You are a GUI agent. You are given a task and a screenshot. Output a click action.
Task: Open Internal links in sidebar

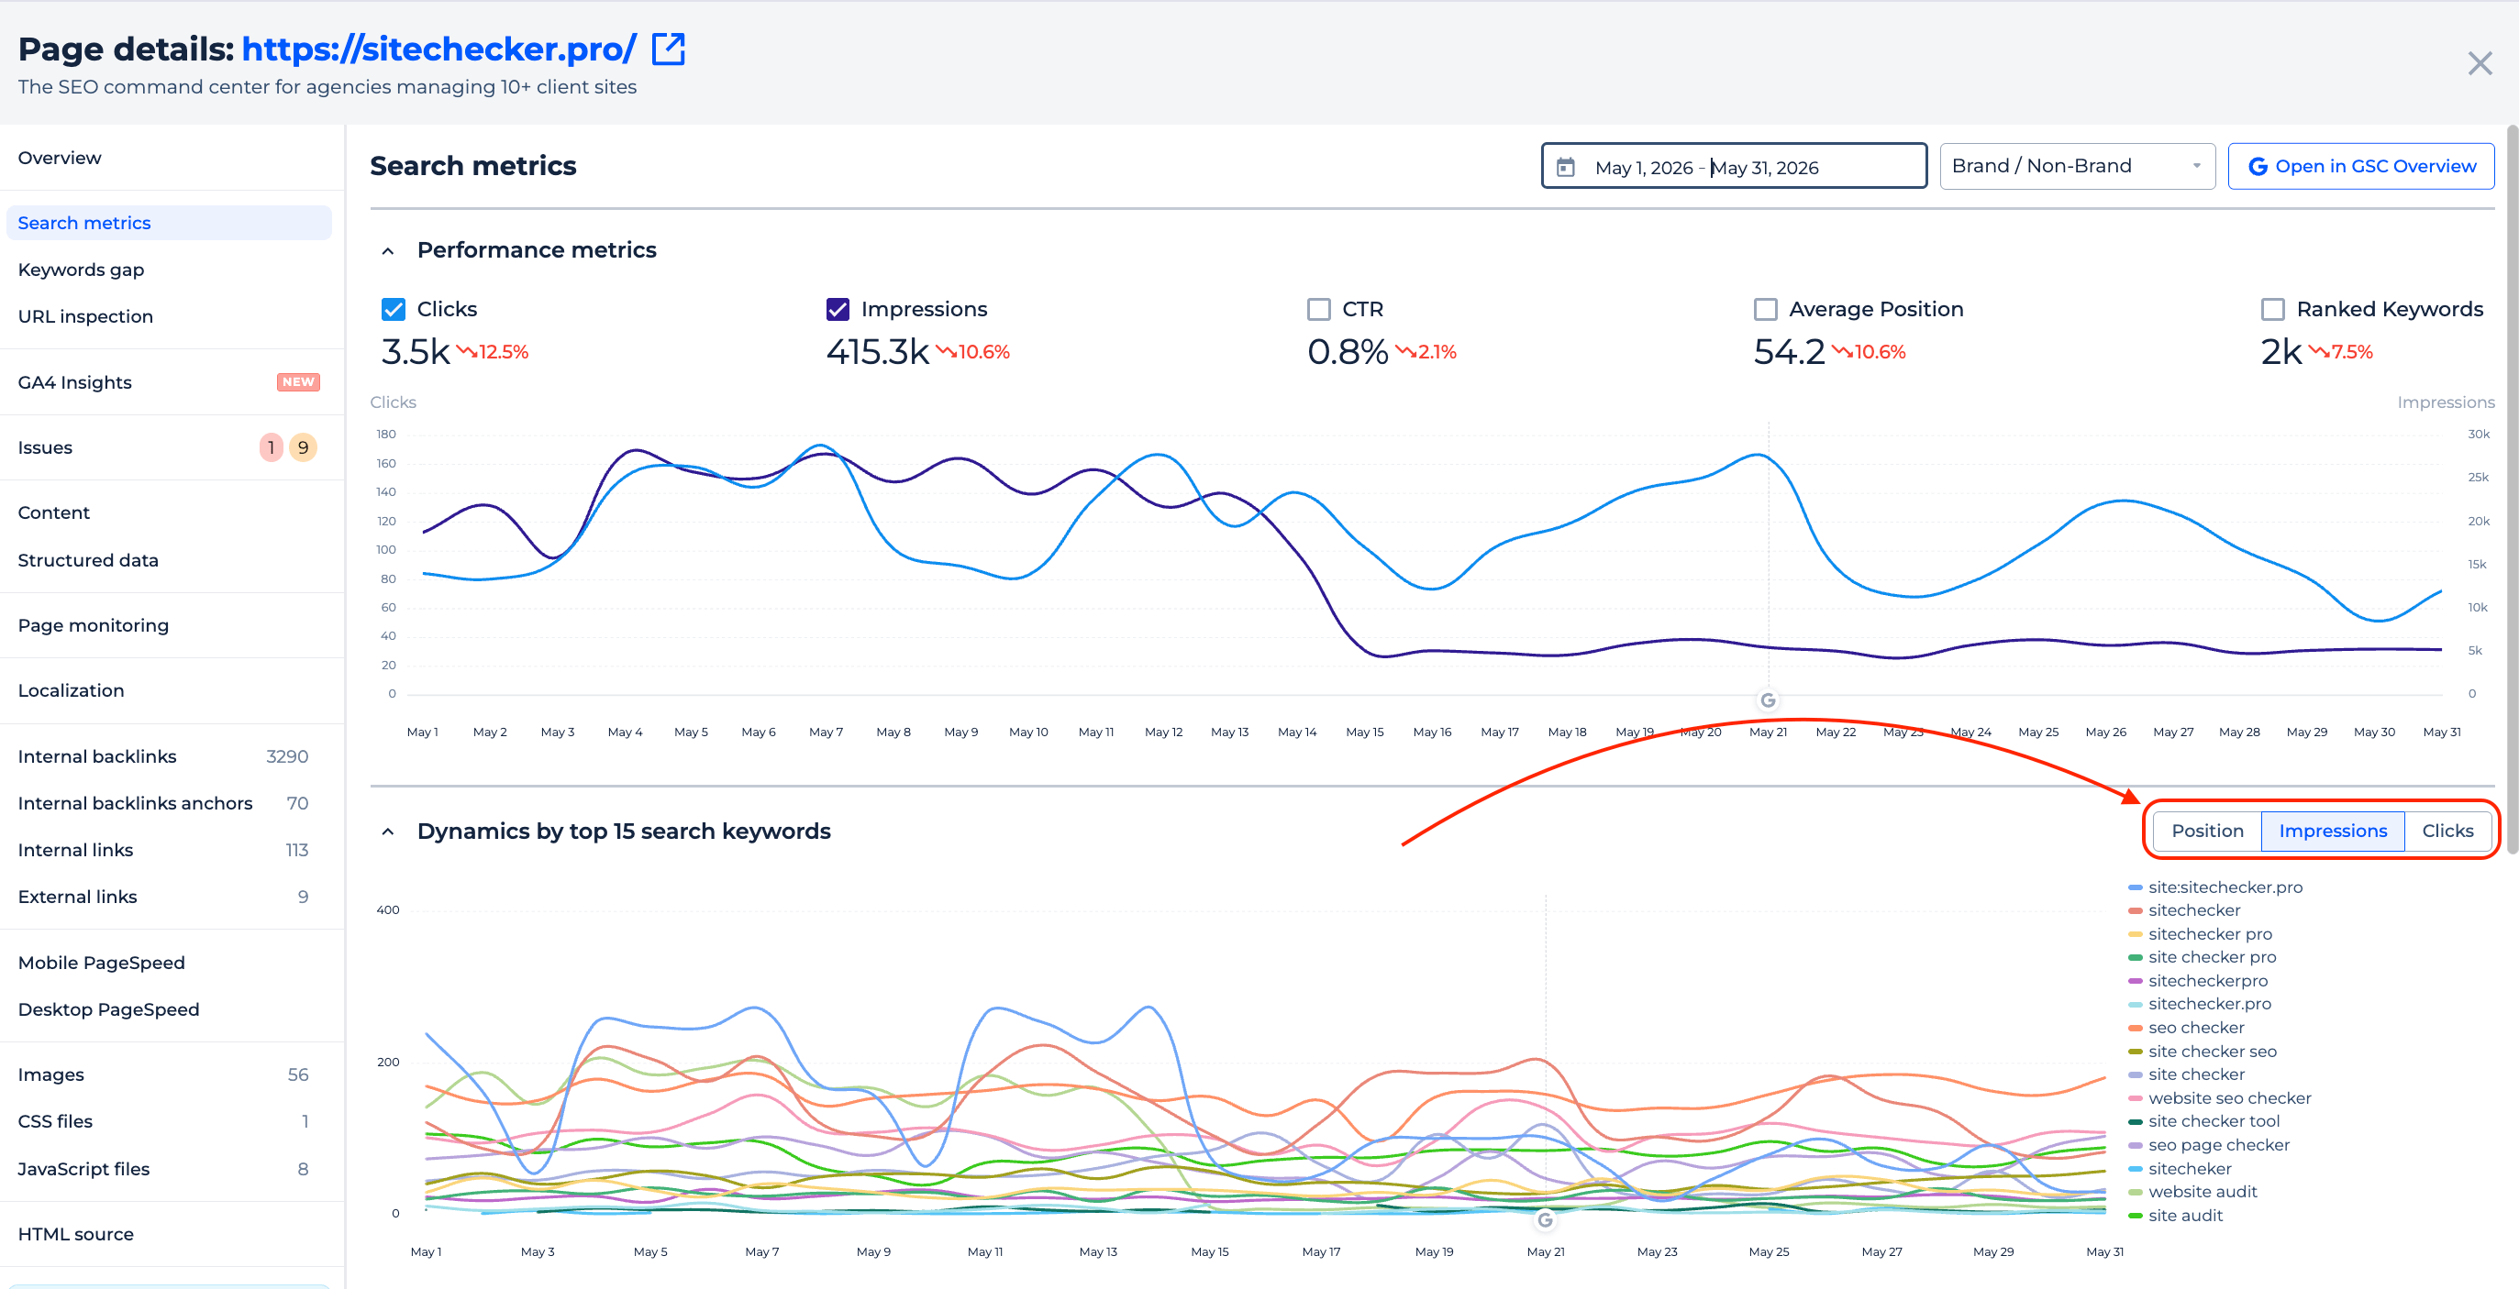[x=75, y=850]
